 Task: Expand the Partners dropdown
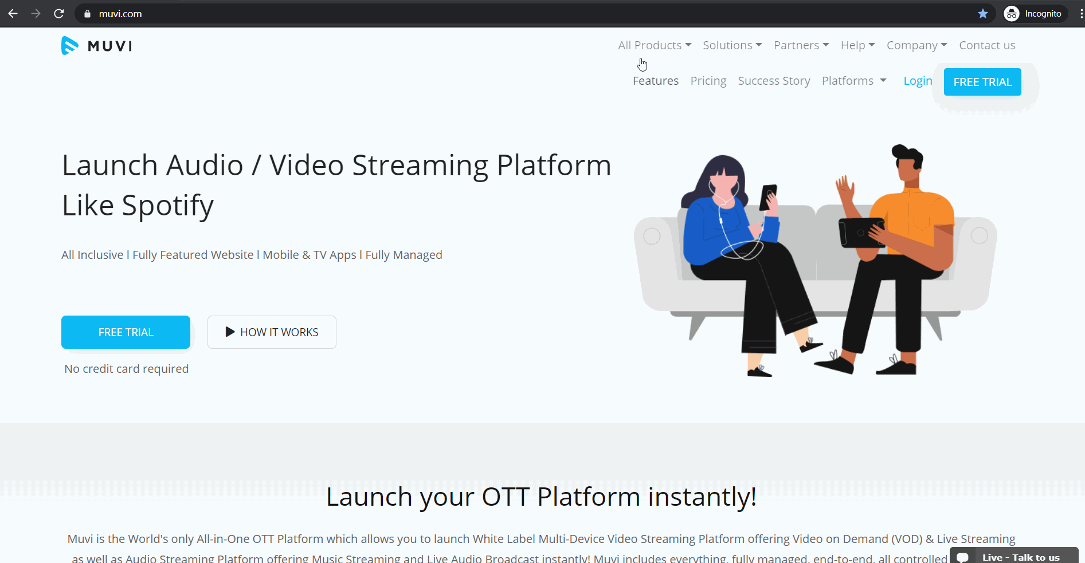(801, 45)
